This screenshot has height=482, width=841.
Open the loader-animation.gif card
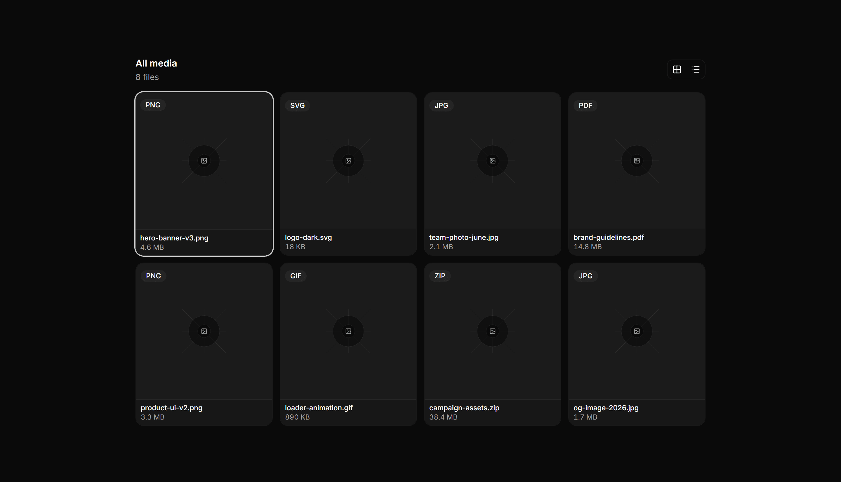(348, 344)
